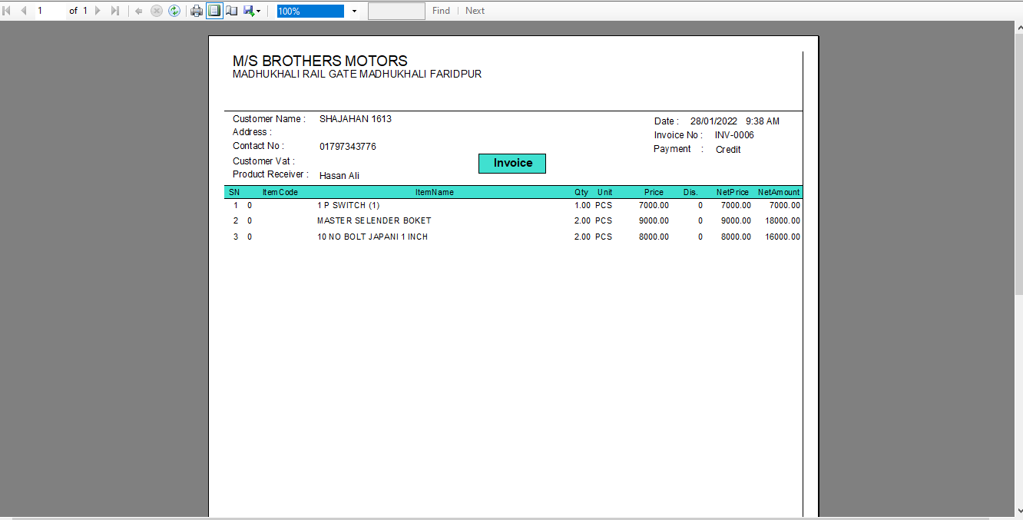Click the back to parent report arrow
This screenshot has width=1023, height=520.
coord(139,11)
